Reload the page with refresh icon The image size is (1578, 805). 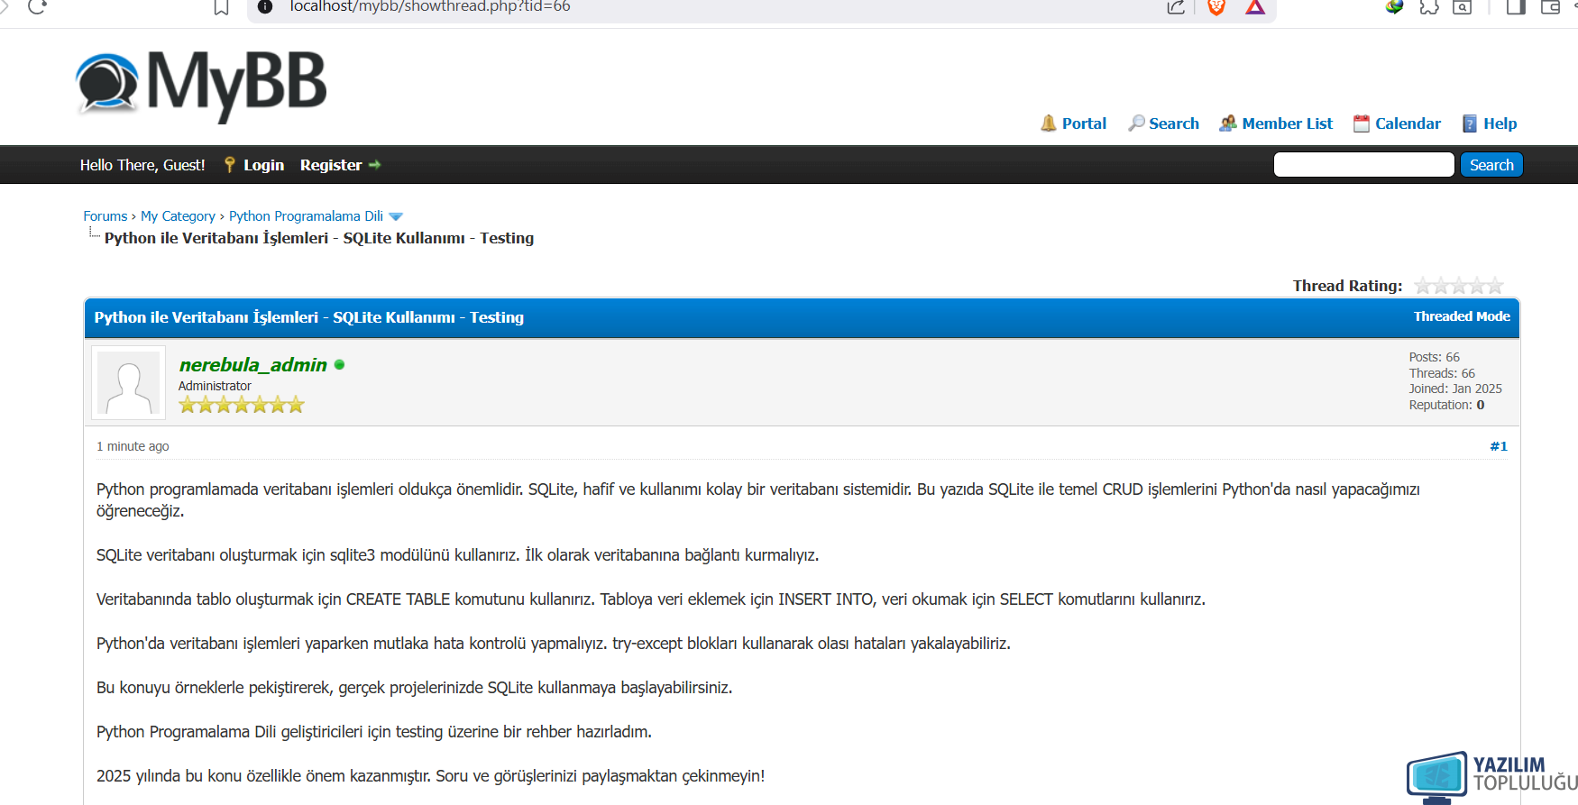pos(37,7)
